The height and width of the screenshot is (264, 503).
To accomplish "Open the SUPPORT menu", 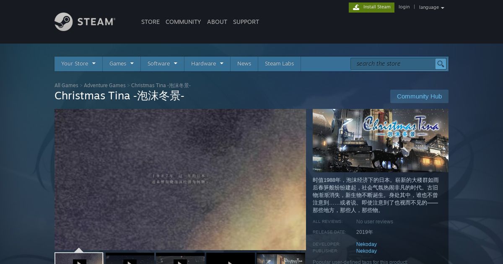I will [x=246, y=22].
